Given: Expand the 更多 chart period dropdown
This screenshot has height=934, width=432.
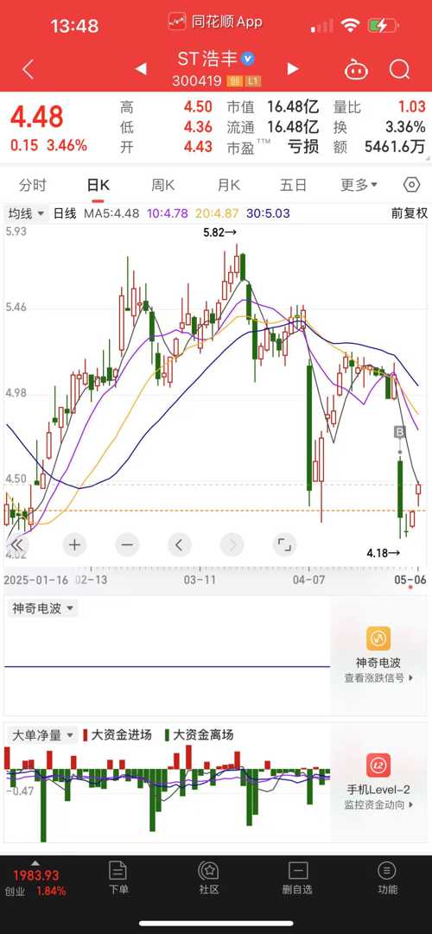Looking at the screenshot, I should click(359, 185).
